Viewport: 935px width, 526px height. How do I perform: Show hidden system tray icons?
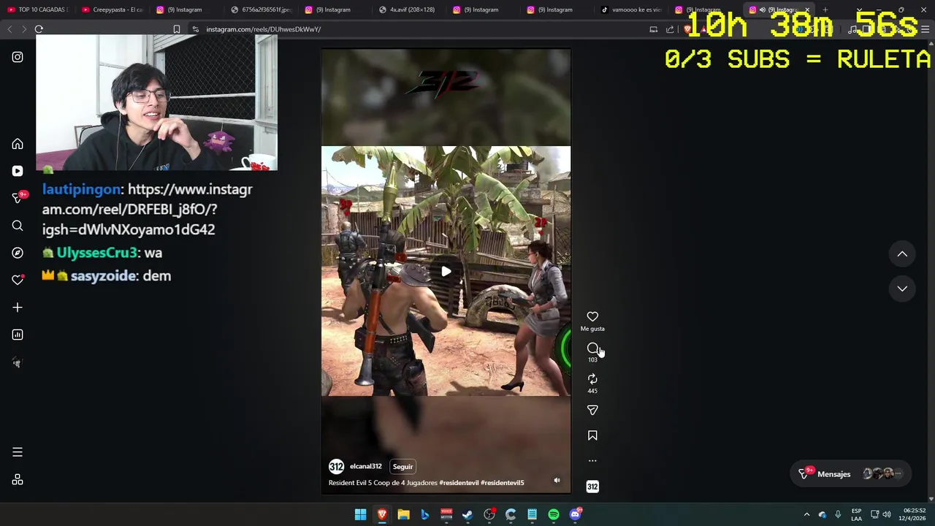[x=806, y=515]
